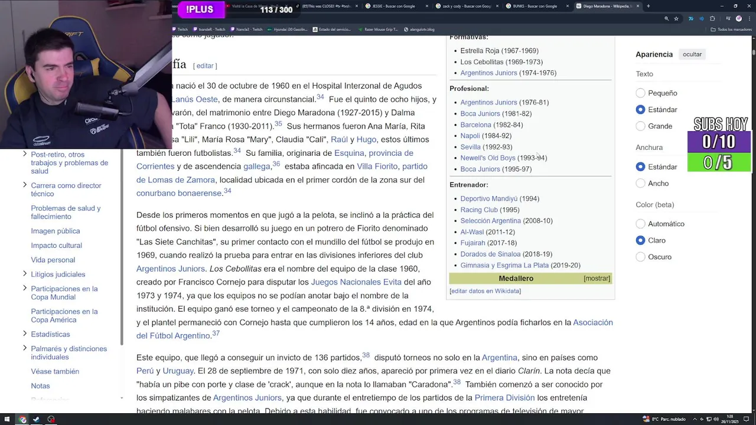Select Automático color mode

640,224
